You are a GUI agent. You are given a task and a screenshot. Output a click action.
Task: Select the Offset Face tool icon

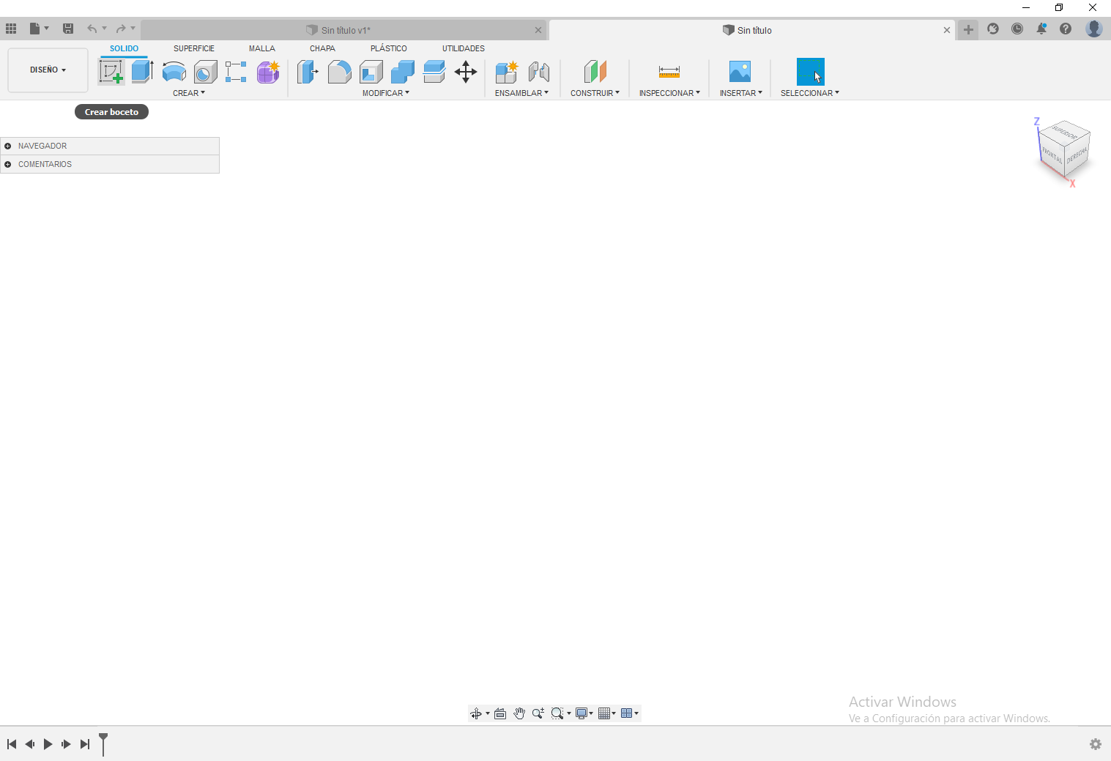click(x=434, y=72)
